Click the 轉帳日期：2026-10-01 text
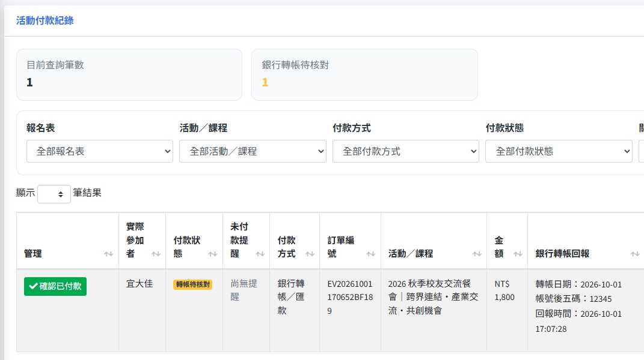Image resolution: width=644 pixels, height=360 pixels. pyautogui.click(x=578, y=284)
